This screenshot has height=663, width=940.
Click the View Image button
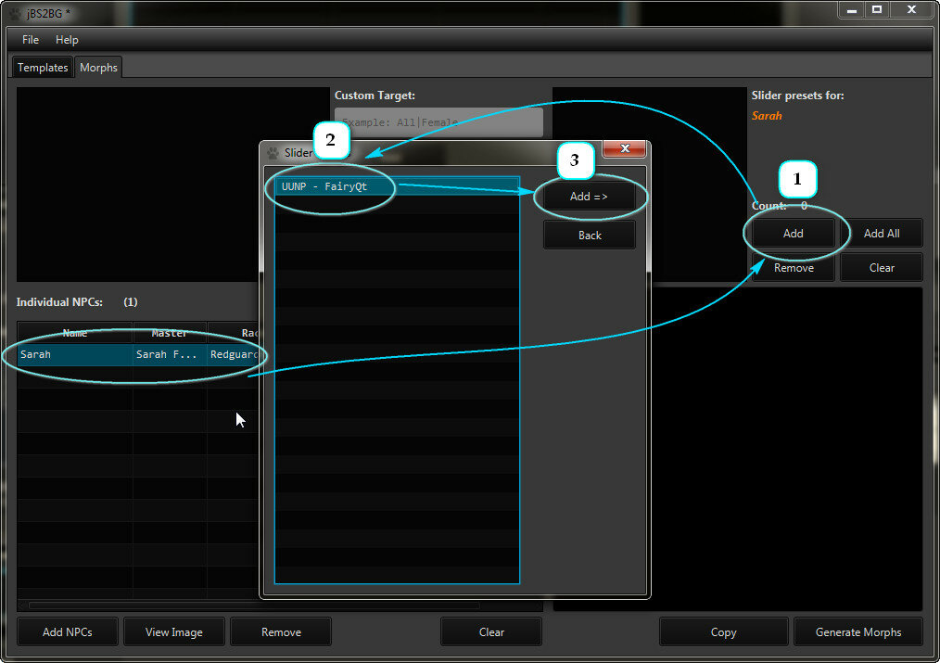[x=174, y=631]
